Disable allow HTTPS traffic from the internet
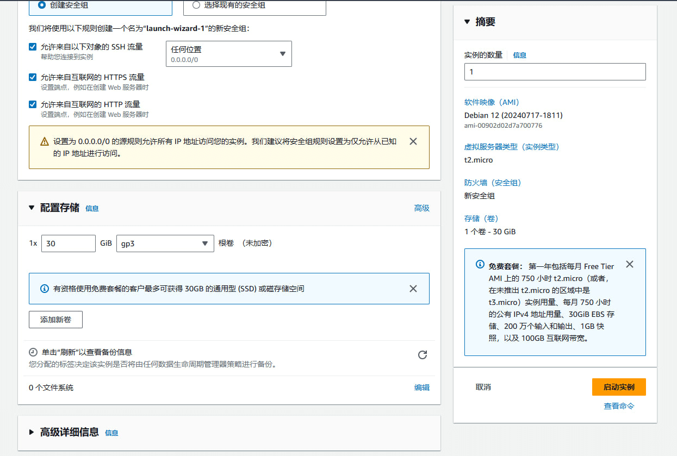The width and height of the screenshot is (677, 456). point(32,77)
